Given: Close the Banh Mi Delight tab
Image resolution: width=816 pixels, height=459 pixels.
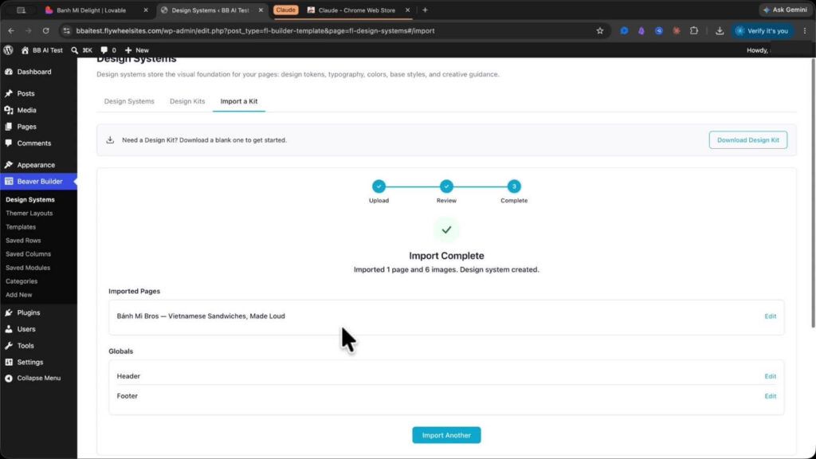Looking at the screenshot, I should (x=146, y=10).
